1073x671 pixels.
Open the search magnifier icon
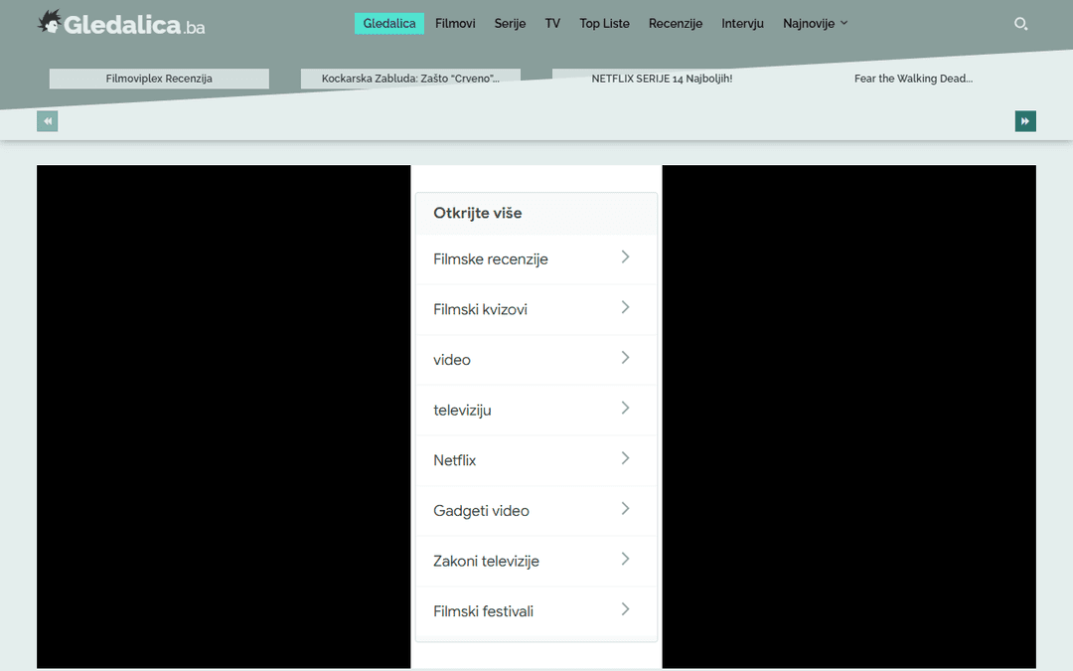1020,24
